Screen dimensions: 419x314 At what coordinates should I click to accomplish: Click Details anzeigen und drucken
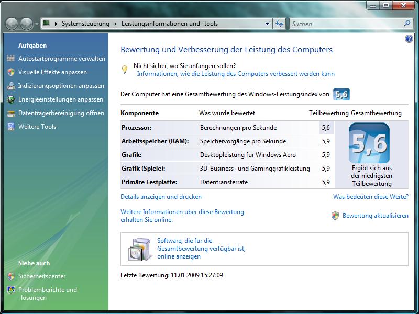coord(161,197)
